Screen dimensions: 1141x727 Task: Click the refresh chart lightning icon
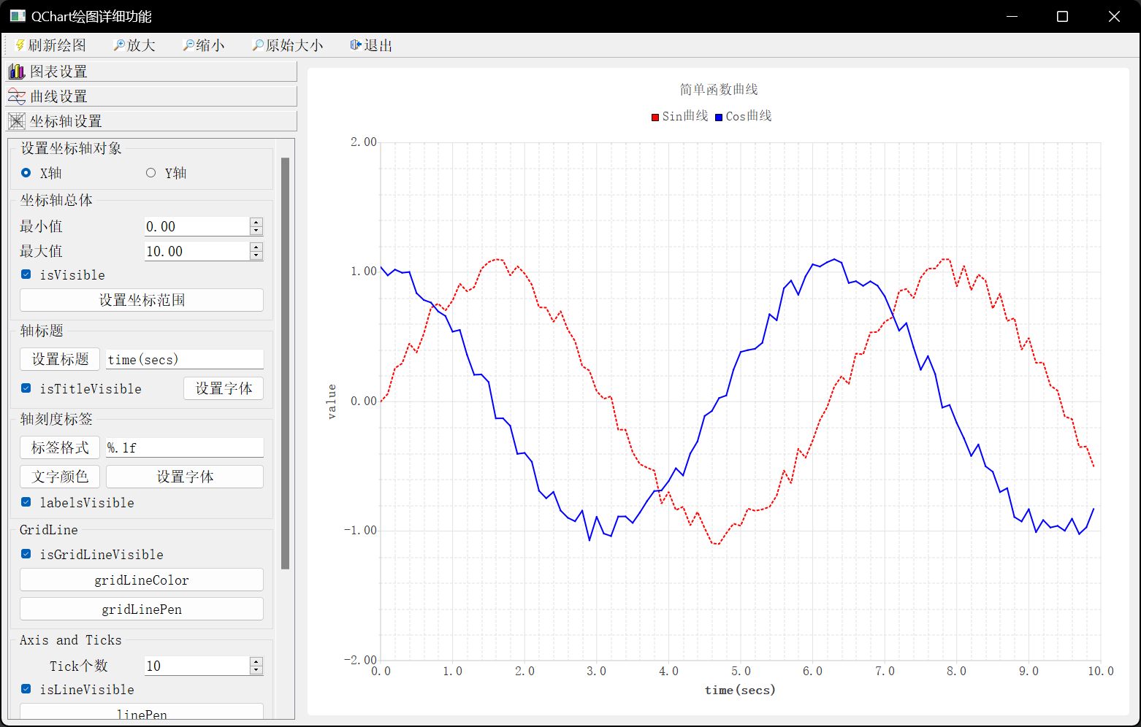coord(20,45)
